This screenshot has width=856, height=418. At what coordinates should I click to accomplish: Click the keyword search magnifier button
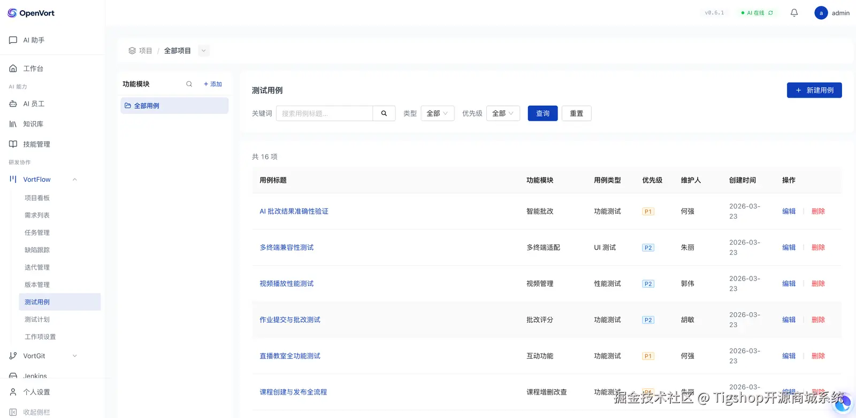[x=384, y=113]
